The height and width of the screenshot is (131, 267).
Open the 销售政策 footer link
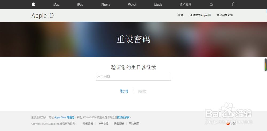click(x=119, y=124)
